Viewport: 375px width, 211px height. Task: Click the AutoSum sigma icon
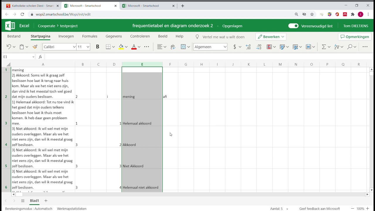[324, 47]
